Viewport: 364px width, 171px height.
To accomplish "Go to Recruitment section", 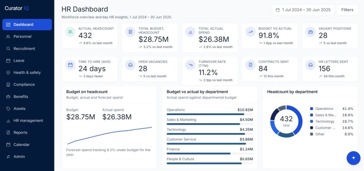I will pos(27,48).
